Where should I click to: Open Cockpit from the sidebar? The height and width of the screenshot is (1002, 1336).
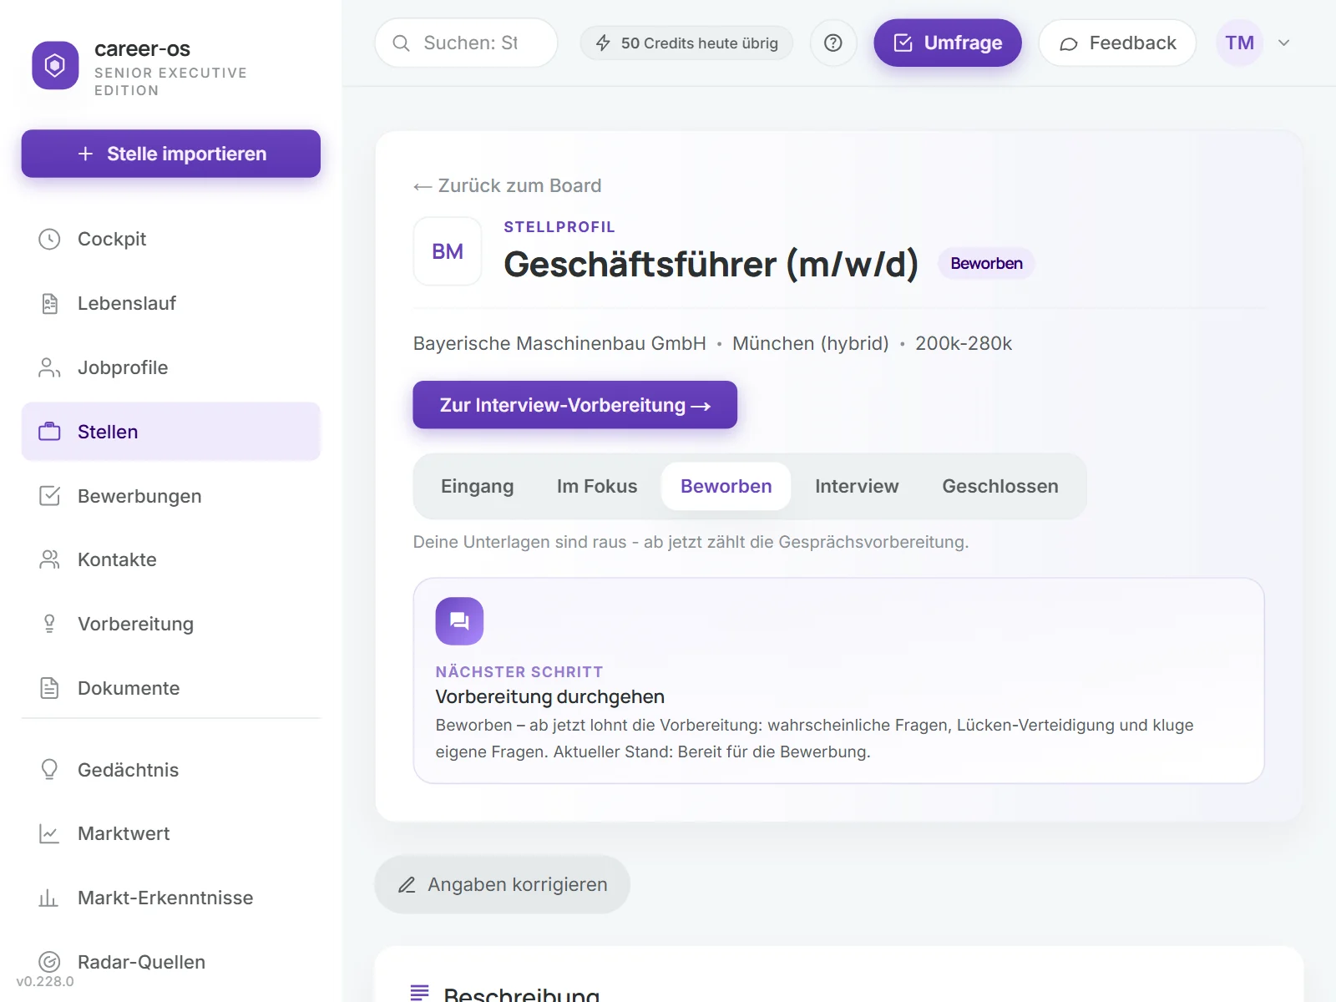pos(171,240)
